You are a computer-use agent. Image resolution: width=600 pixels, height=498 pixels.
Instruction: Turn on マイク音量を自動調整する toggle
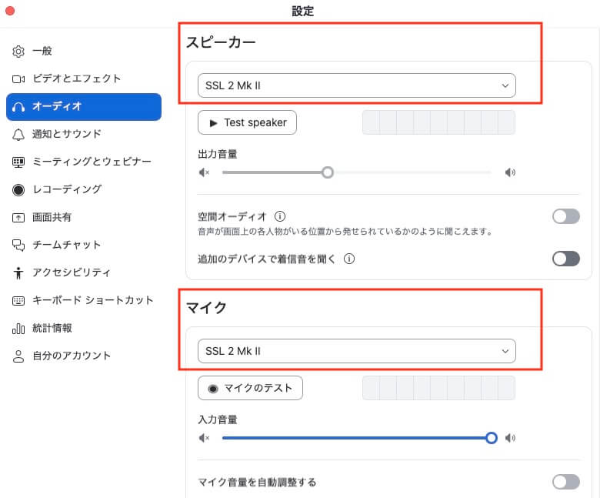(565, 482)
